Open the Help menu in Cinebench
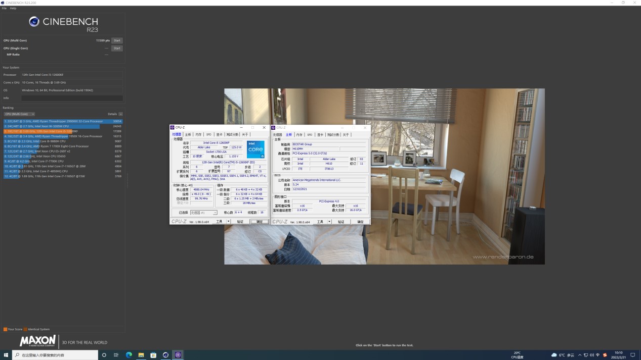 (13, 8)
